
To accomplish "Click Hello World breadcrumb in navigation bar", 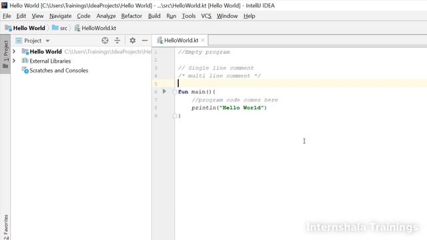I will 25,28.
